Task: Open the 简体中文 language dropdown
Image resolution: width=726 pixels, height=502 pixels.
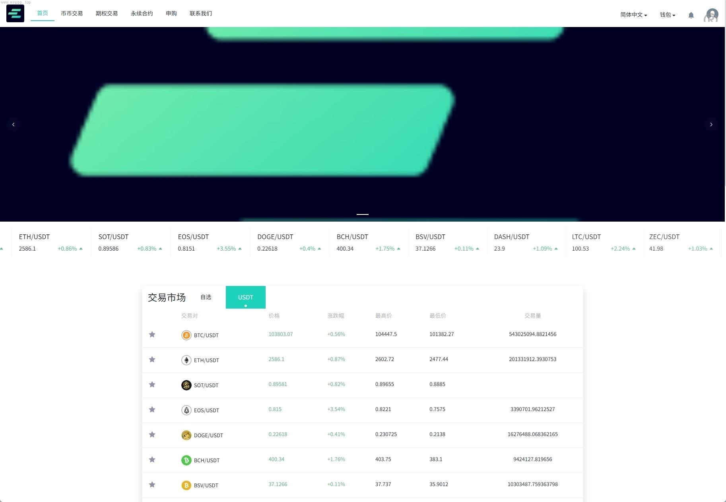Action: click(633, 14)
